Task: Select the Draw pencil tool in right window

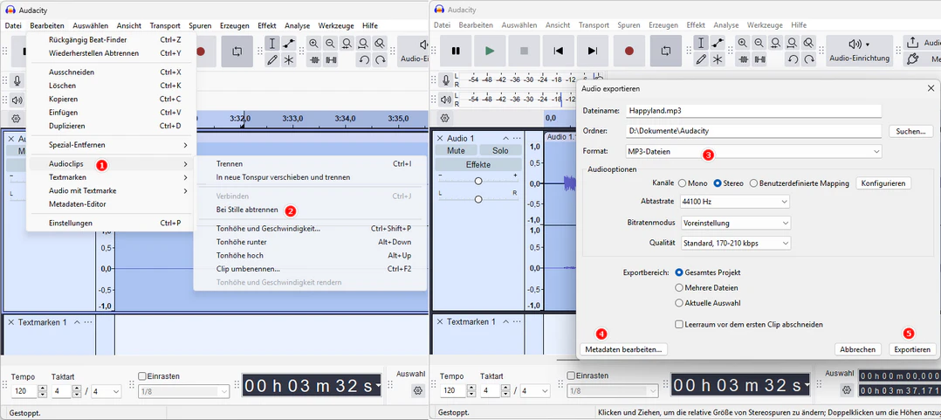Action: tap(701, 59)
